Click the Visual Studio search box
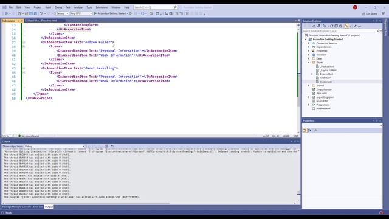 pos(156,7)
